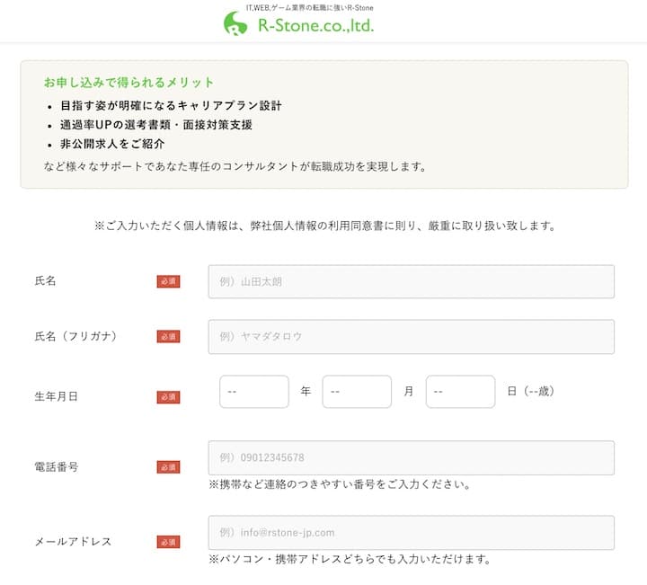Image resolution: width=647 pixels, height=585 pixels.
Task: Click the メールアドレス field label
Action: pos(73,542)
